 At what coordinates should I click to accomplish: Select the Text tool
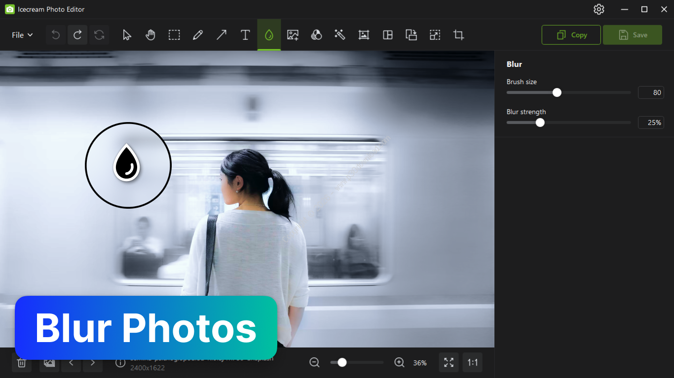point(245,35)
